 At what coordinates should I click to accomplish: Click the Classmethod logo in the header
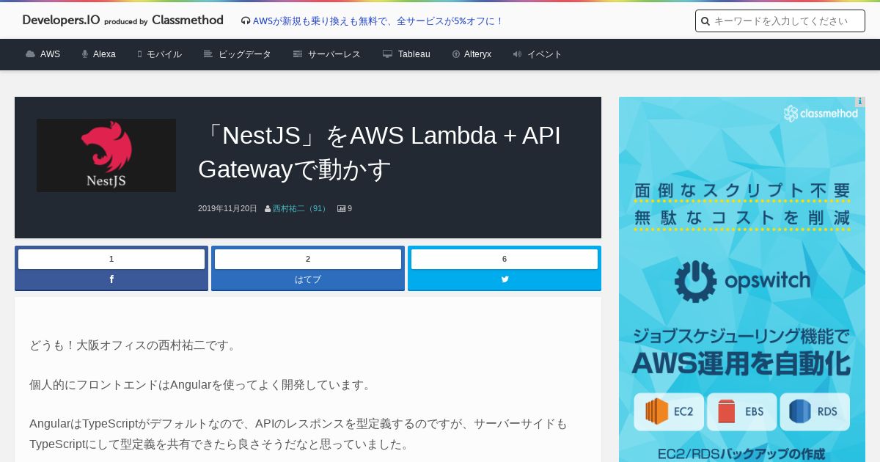187,21
